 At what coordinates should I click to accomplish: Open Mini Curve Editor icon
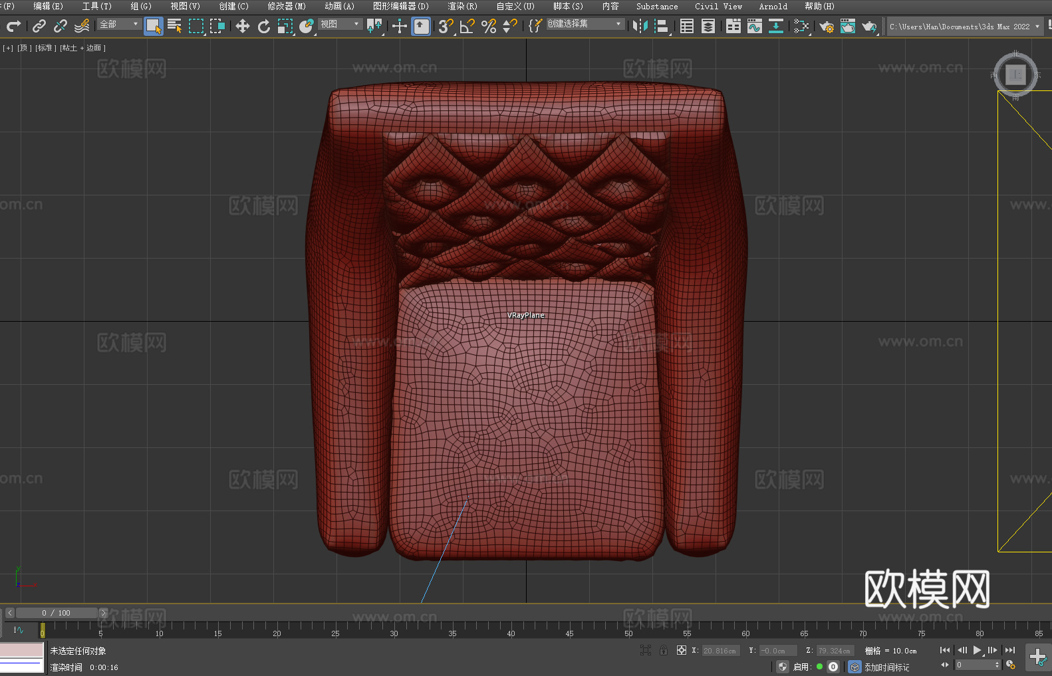(x=18, y=629)
